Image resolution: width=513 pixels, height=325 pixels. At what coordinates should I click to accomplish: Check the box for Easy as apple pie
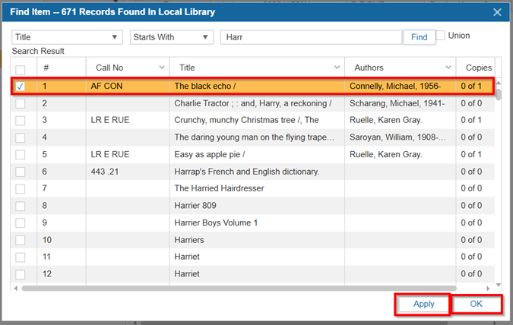coord(21,154)
